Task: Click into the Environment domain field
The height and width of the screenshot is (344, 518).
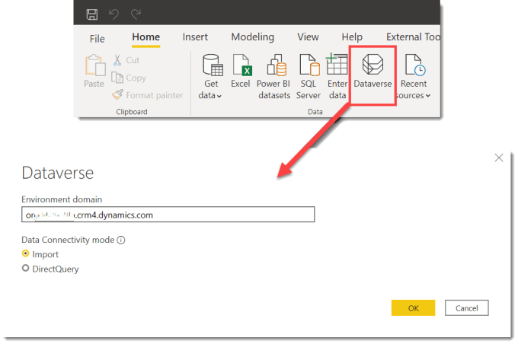Action: (168, 215)
